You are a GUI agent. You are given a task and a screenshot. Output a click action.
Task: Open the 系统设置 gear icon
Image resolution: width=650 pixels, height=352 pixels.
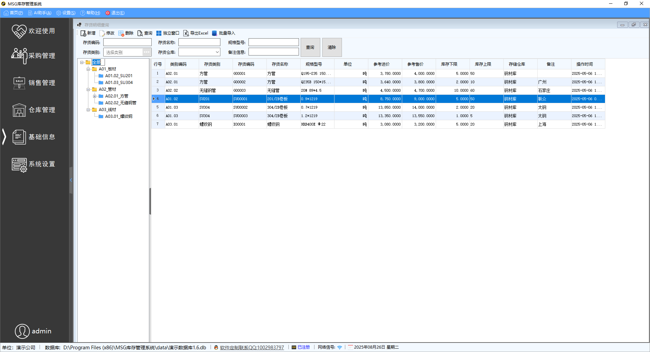19,165
